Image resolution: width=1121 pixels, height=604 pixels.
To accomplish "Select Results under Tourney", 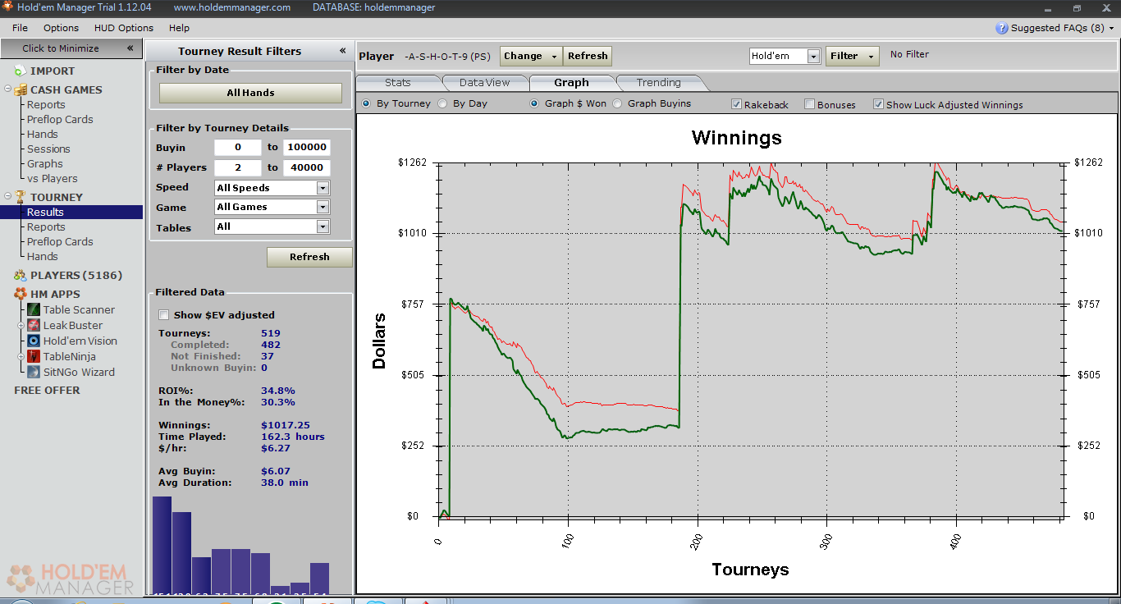I will coord(45,213).
